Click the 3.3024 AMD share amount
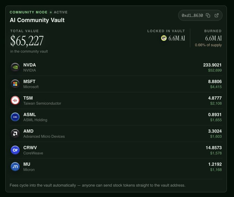This screenshot has height=197, width=234. point(215,131)
